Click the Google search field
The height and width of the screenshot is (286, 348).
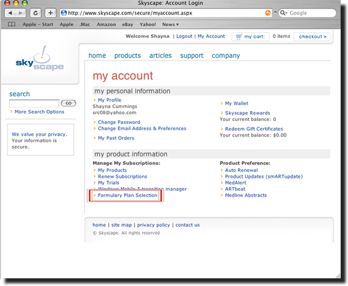click(x=307, y=13)
